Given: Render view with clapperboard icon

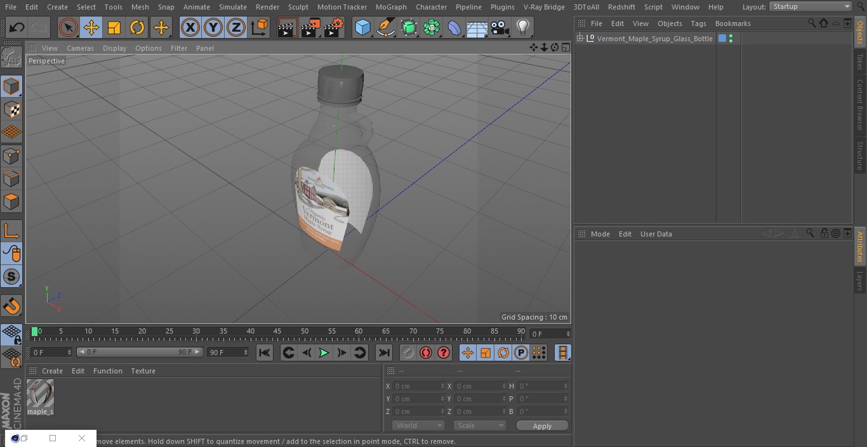Looking at the screenshot, I should click(288, 27).
